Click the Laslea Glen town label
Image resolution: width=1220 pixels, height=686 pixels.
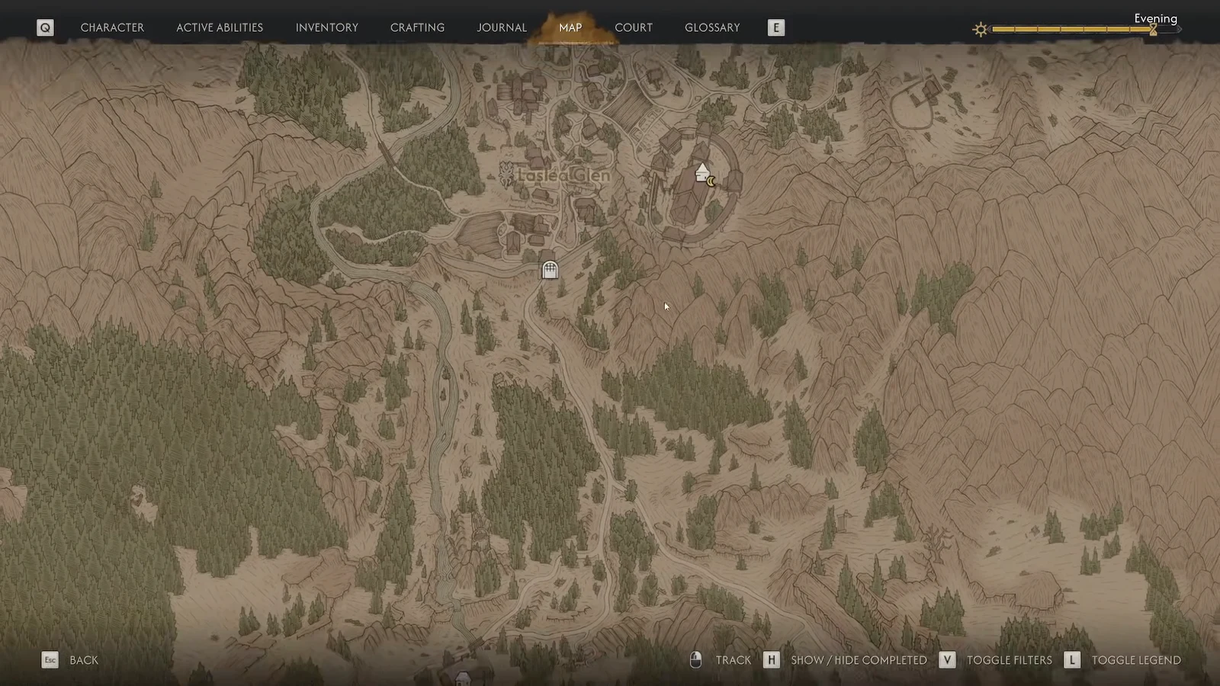[564, 175]
